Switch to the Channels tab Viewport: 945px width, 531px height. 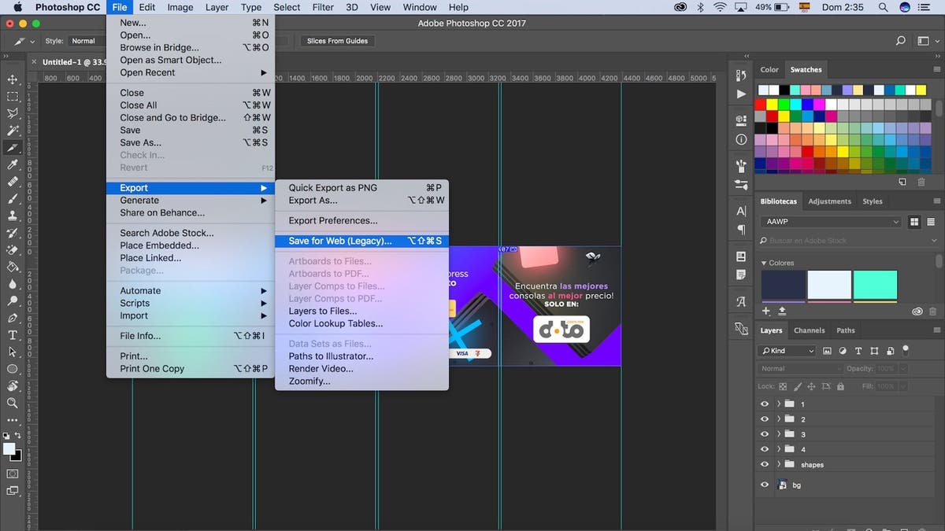tap(809, 330)
